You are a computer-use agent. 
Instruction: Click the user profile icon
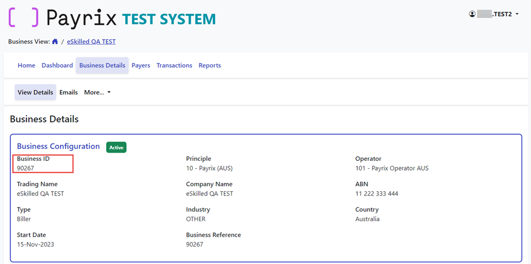point(472,14)
